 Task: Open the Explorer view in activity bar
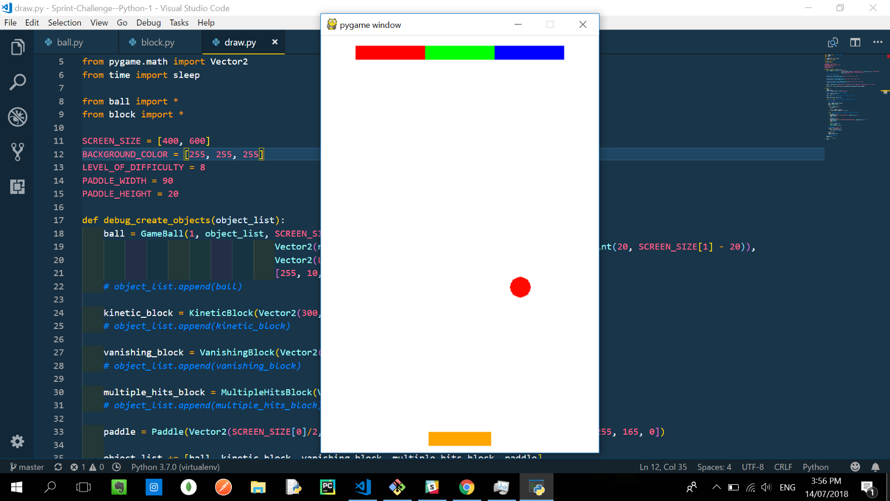point(18,47)
